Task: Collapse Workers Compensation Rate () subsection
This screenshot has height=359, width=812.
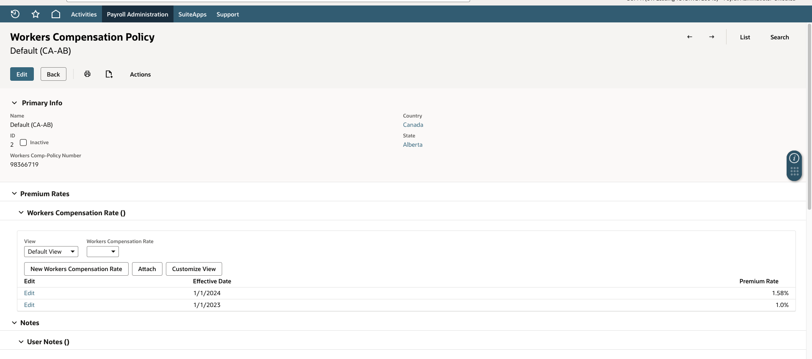Action: click(21, 213)
